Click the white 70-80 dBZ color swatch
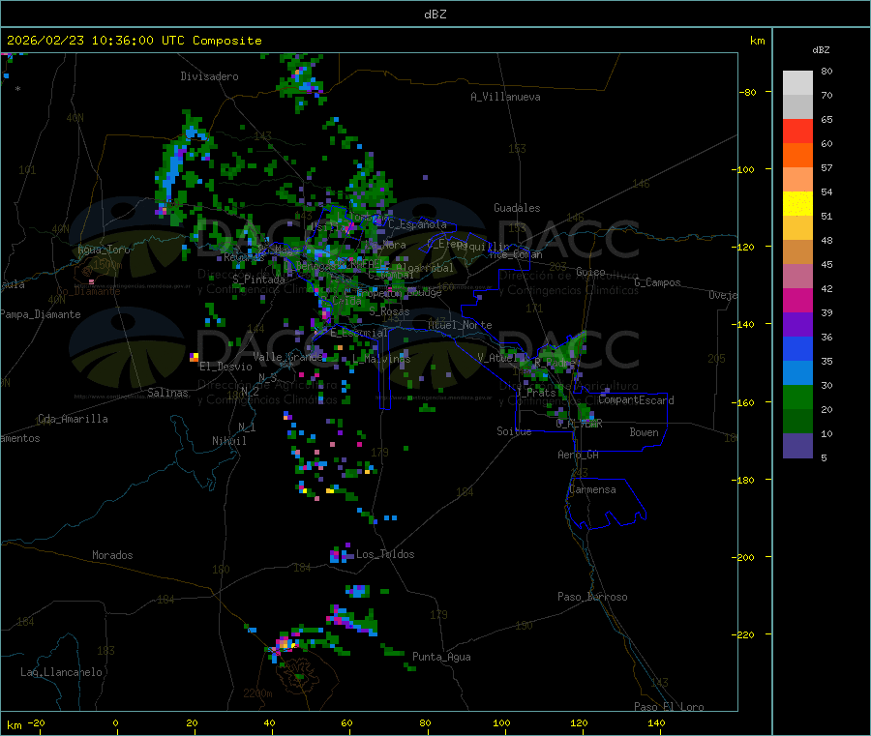 (797, 83)
